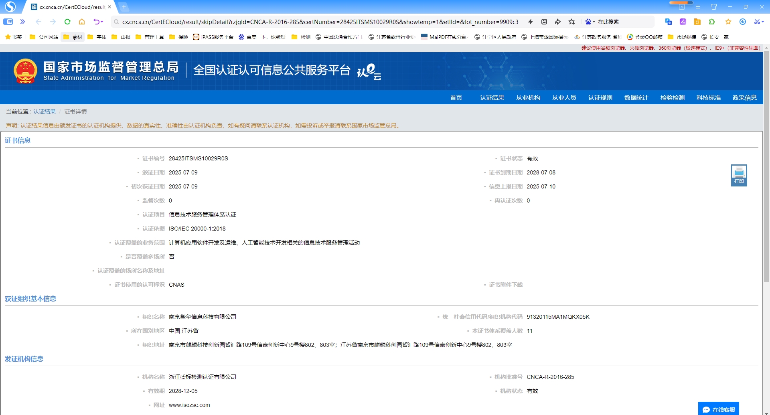
Task: Click the 认证结果 breadcrumb link
Action: tap(44, 111)
